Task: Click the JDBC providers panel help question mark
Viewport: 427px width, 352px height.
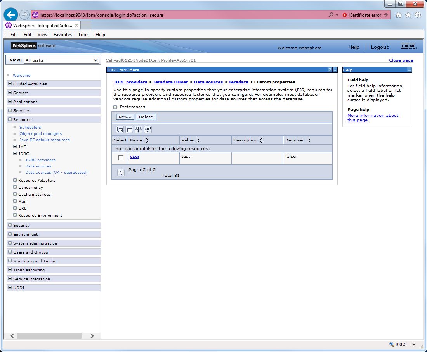Action: [330, 70]
